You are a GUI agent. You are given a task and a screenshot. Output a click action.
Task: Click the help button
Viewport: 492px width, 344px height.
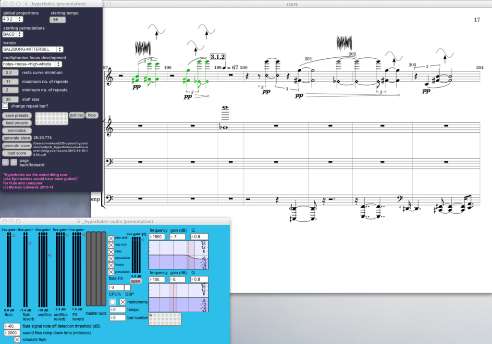click(x=92, y=115)
